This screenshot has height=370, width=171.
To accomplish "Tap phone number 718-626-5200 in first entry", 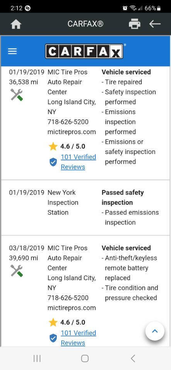I will [x=68, y=122].
